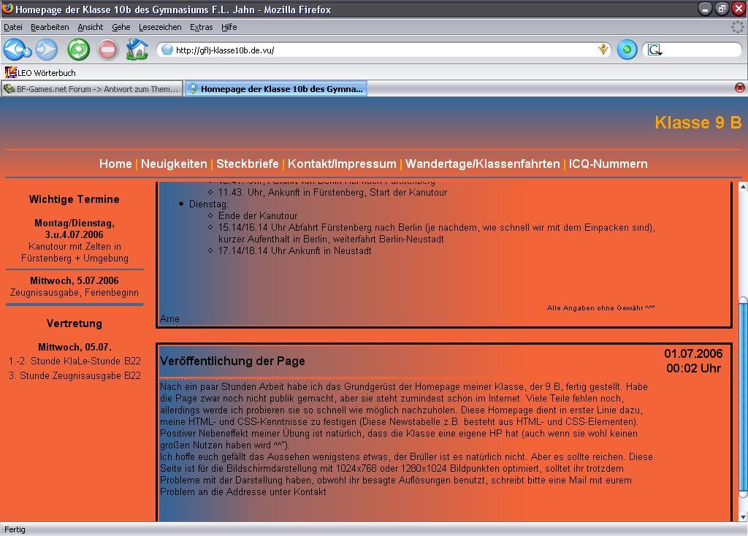The image size is (748, 536).
Task: Reload the page with the green button
Action: [78, 50]
